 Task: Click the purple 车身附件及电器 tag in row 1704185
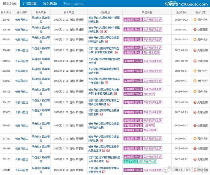tap(133, 102)
